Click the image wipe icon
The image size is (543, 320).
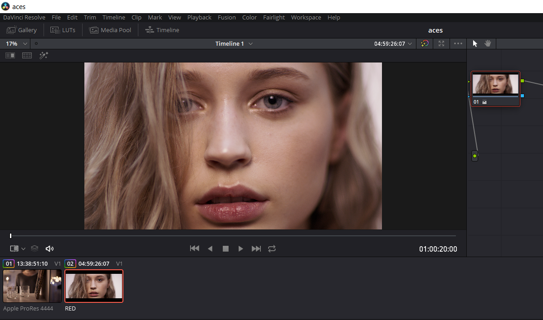point(10,55)
